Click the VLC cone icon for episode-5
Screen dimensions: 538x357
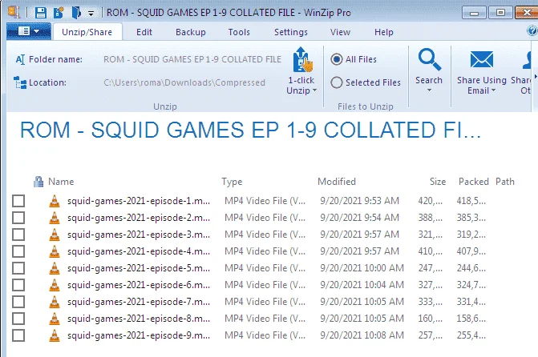(55, 268)
